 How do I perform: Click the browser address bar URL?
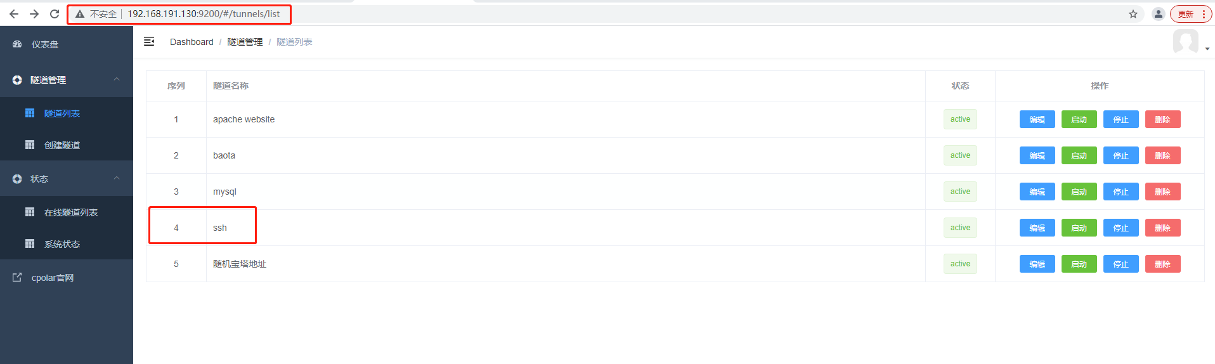[x=204, y=14]
